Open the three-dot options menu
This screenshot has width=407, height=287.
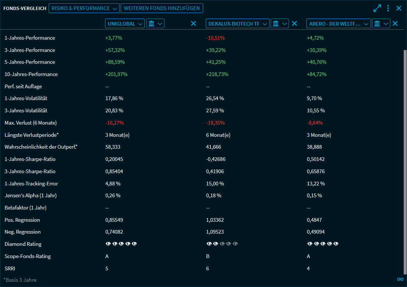tap(388, 8)
